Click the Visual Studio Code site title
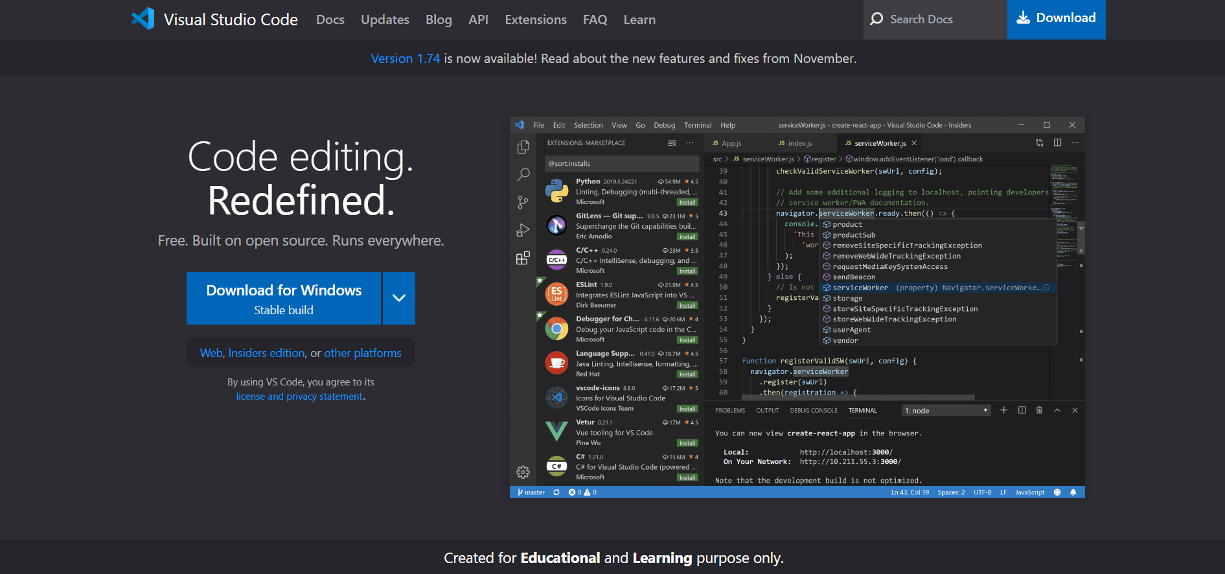Viewport: 1225px width, 574px height. (231, 19)
